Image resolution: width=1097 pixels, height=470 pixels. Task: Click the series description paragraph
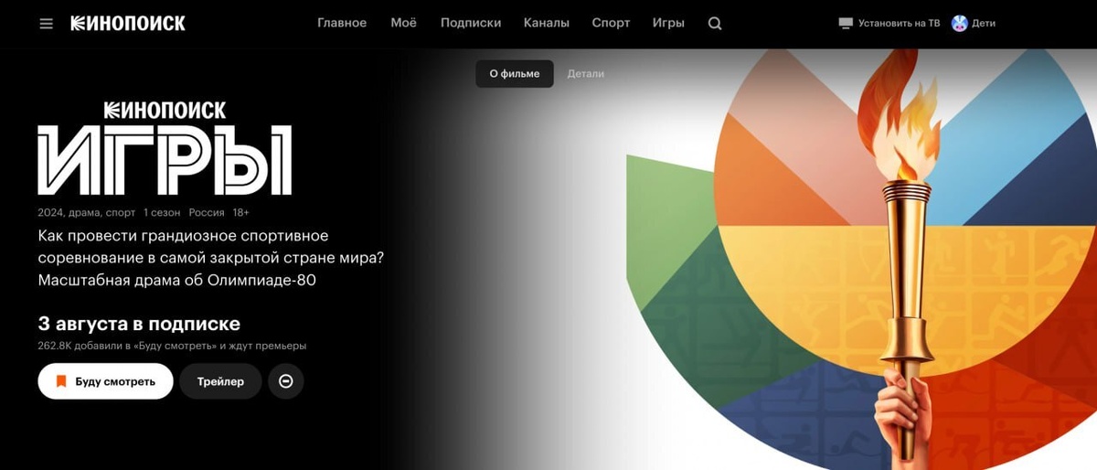click(211, 258)
